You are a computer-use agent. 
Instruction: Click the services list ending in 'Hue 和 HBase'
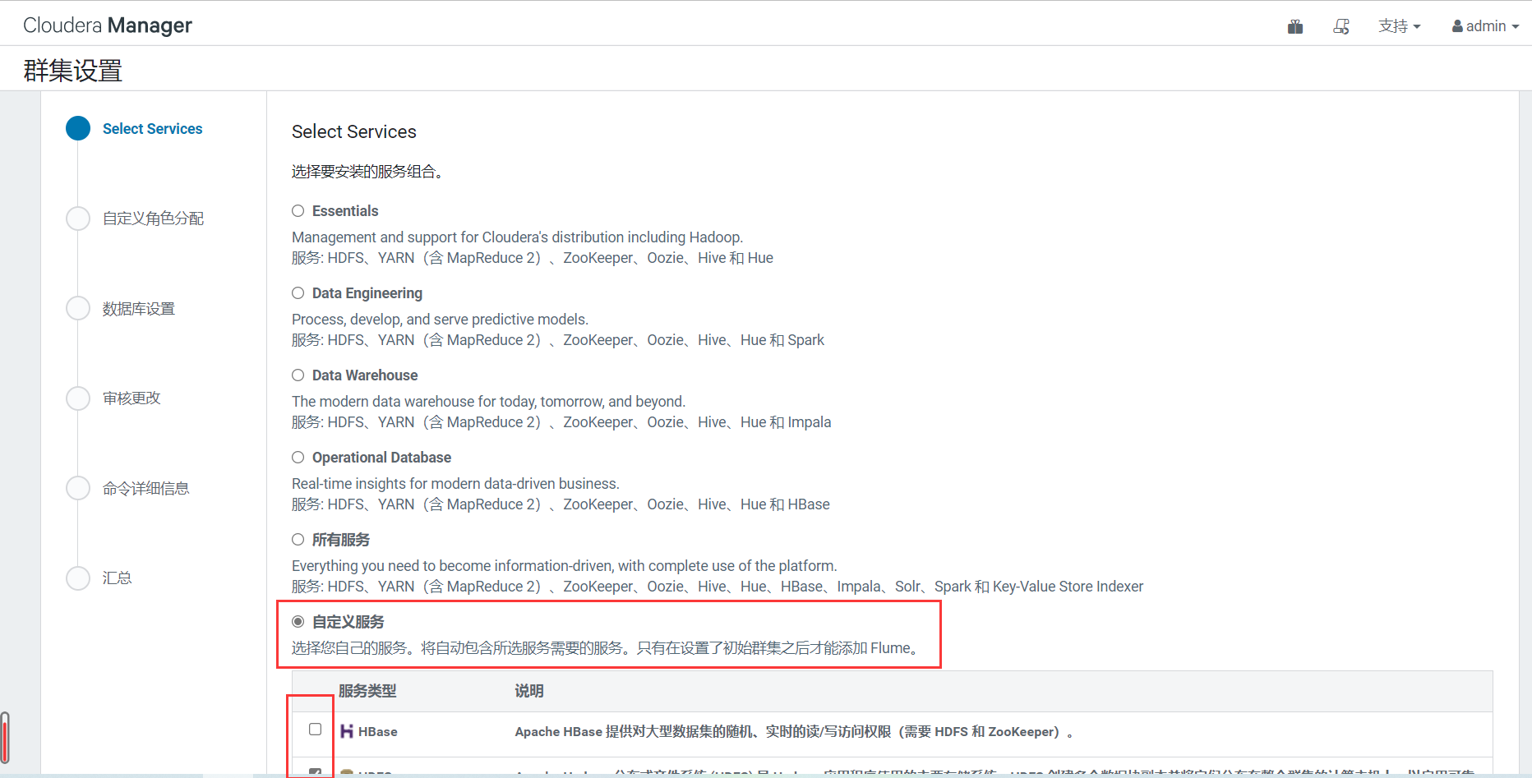pyautogui.click(x=561, y=504)
